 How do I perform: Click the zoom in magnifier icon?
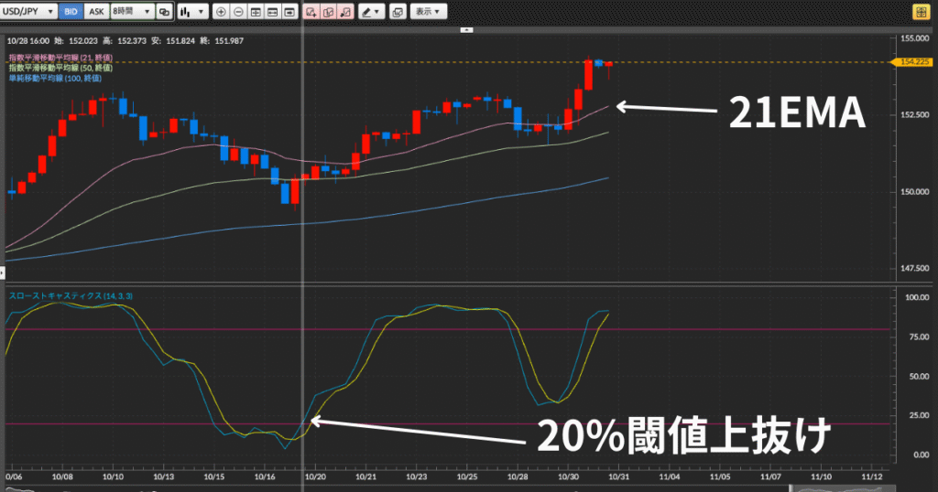221,12
